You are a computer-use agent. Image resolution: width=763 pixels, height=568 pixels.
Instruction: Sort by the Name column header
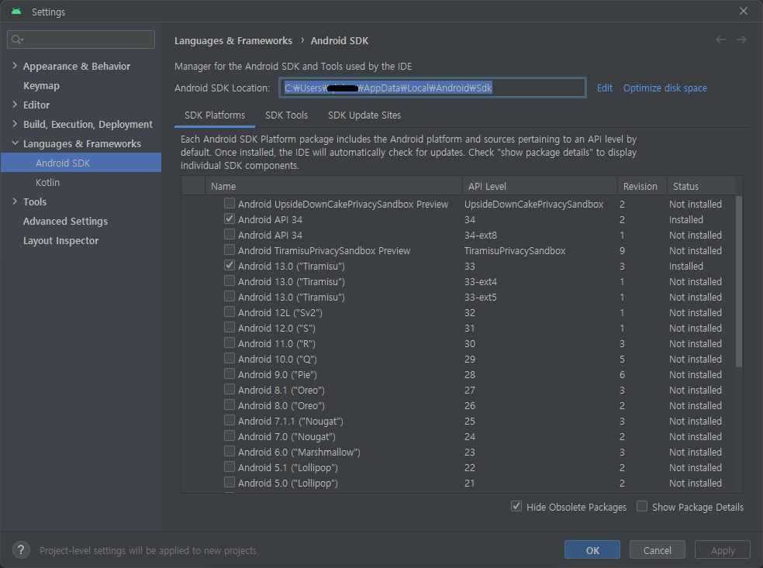(x=333, y=186)
